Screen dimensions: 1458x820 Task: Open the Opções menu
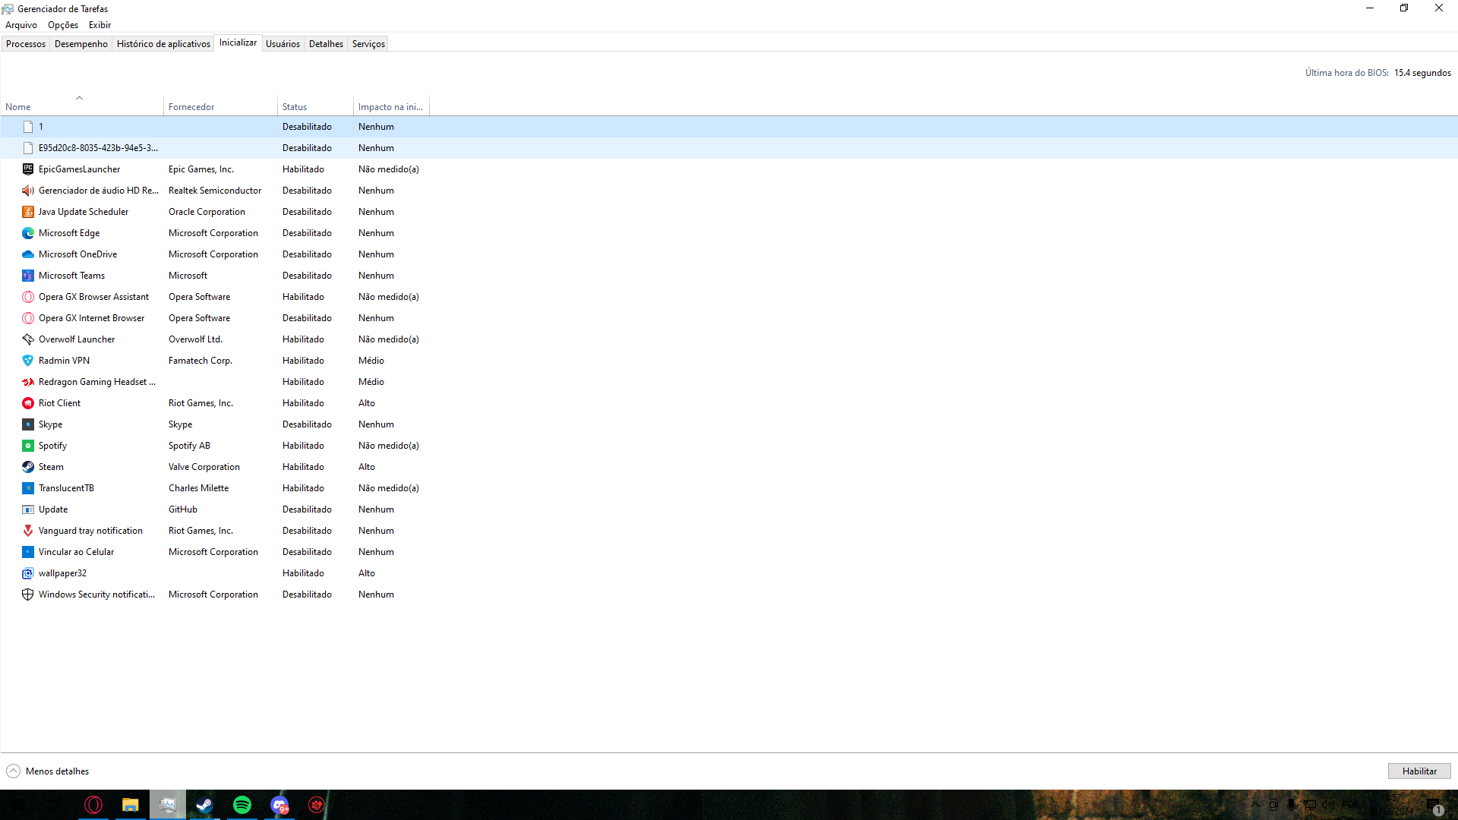63,25
